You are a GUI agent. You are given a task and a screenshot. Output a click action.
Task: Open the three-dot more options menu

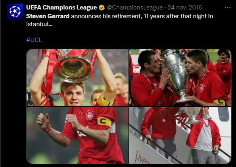(x=228, y=8)
